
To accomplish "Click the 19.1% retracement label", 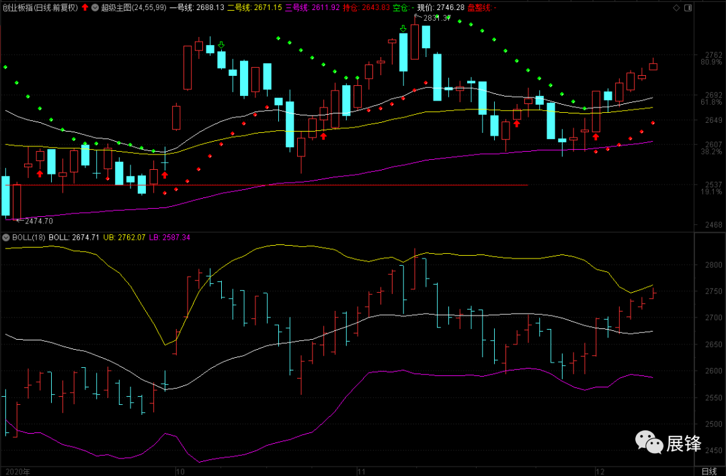I will click(x=711, y=191).
